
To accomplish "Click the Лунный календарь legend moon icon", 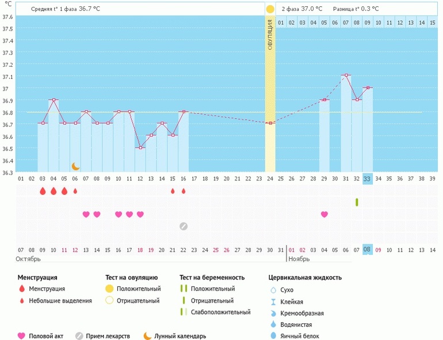I will 148,336.
